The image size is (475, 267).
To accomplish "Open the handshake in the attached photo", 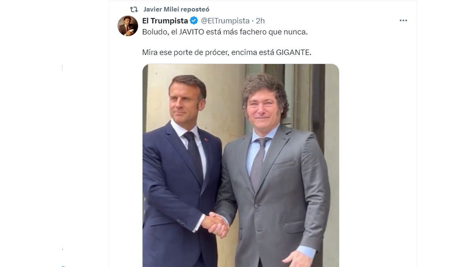I will (x=215, y=224).
